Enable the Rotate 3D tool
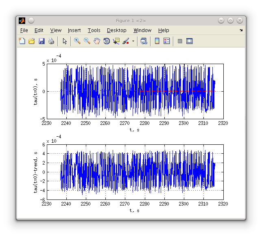The height and width of the screenshot is (236, 262). 107,41
